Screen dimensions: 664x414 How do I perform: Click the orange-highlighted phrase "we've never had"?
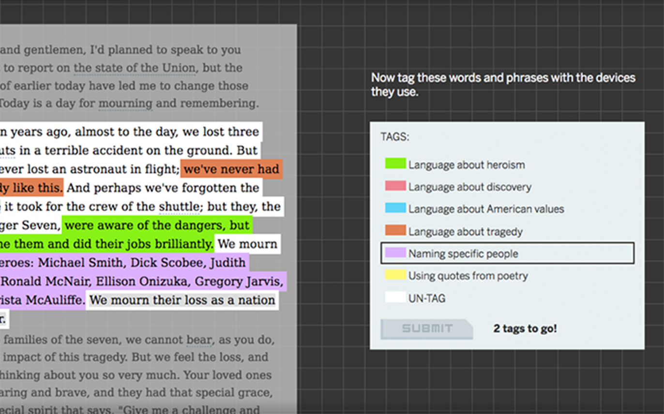coord(231,169)
